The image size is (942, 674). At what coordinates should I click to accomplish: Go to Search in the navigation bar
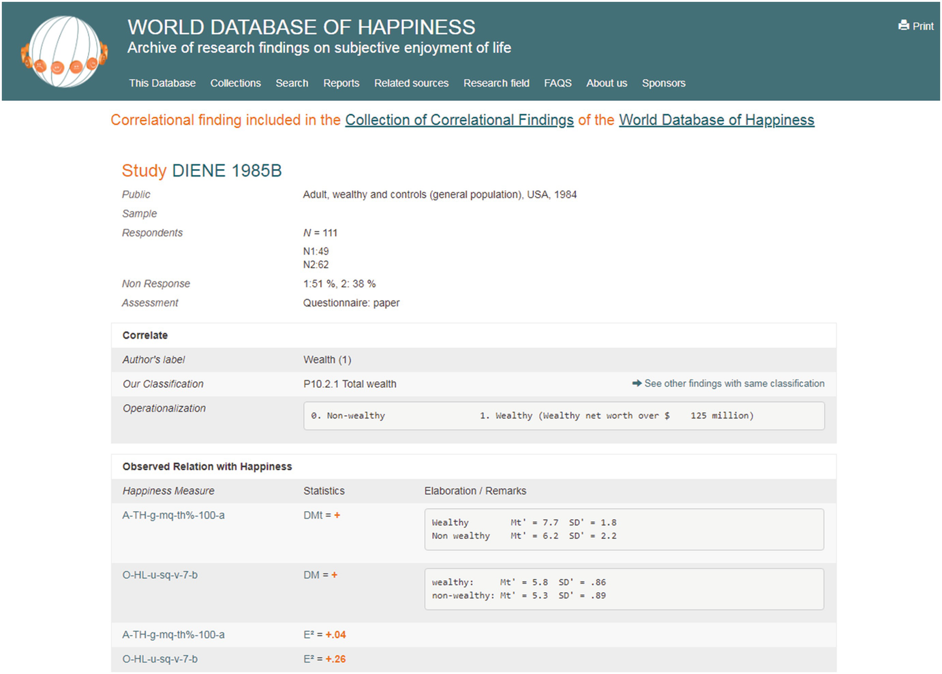pos(292,83)
